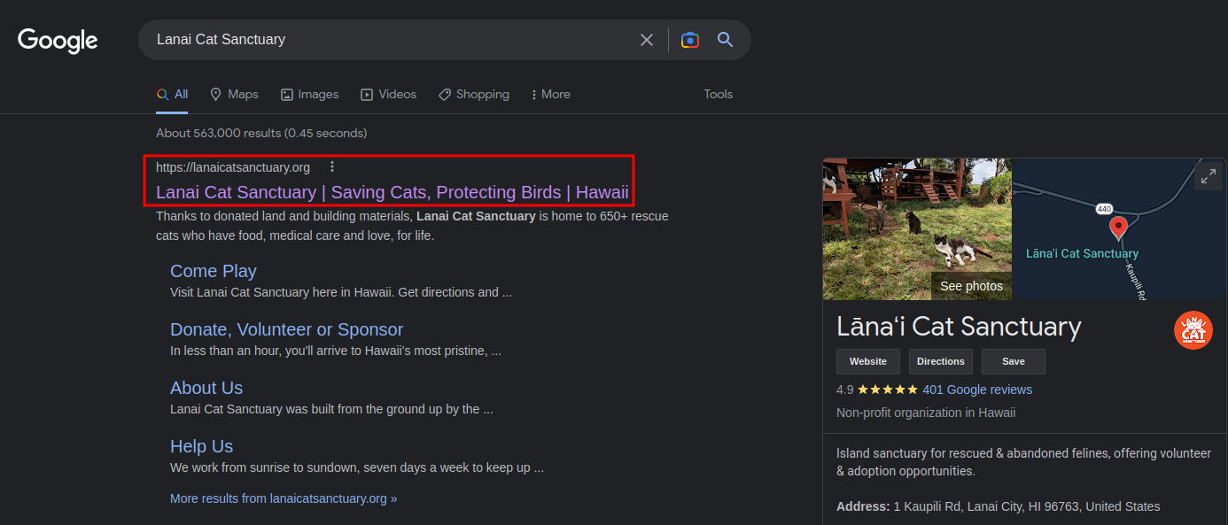This screenshot has width=1228, height=525.
Task: Open Donate, Volunteer or Sponsor link
Action: point(286,329)
